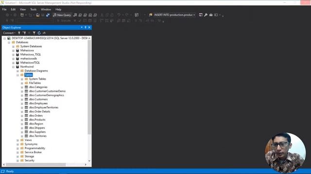Click the activity monitor icon in Object Explorer toolbar
The width and height of the screenshot is (311, 174).
(44, 33)
